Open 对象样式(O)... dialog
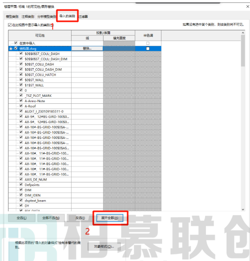 [x=104, y=246]
